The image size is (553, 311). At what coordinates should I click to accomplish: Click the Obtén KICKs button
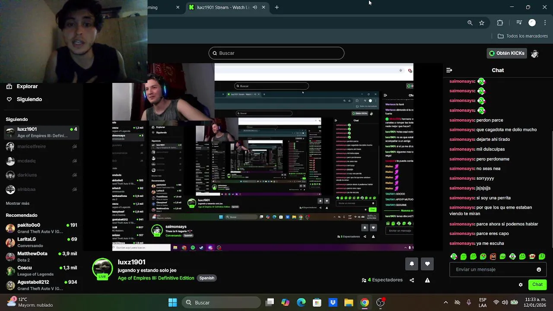(506, 53)
